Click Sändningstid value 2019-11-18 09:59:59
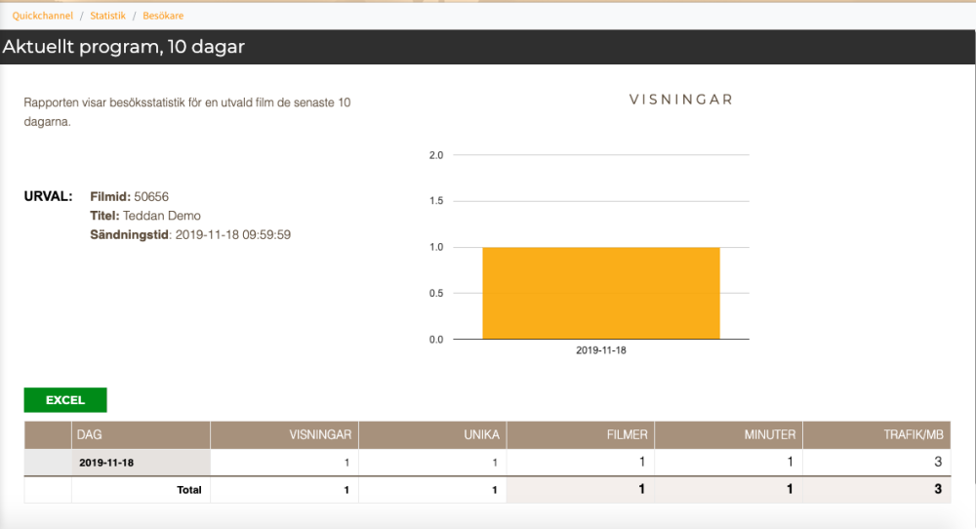 (233, 235)
